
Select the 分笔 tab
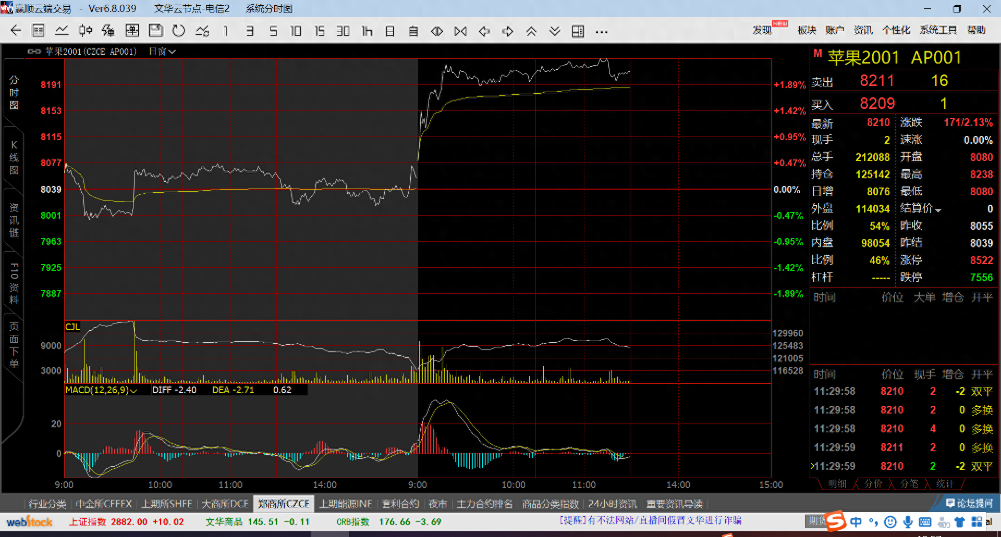[x=909, y=484]
